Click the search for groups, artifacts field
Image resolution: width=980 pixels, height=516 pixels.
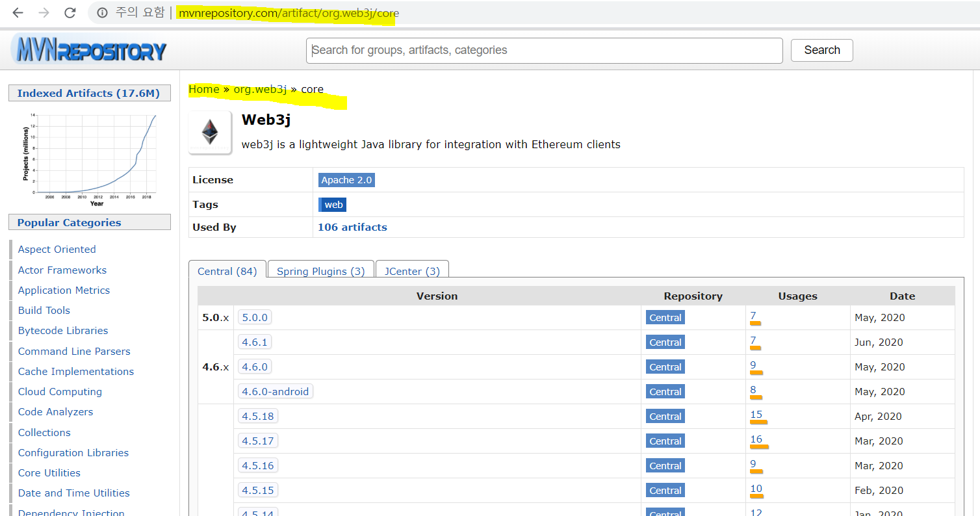tap(544, 50)
